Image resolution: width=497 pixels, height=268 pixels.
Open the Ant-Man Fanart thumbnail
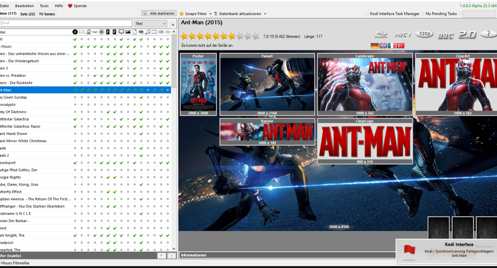coord(267,84)
